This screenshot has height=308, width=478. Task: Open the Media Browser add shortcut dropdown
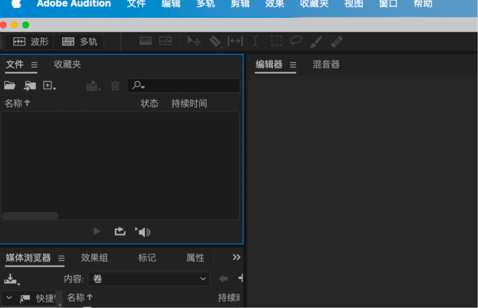coord(12,279)
